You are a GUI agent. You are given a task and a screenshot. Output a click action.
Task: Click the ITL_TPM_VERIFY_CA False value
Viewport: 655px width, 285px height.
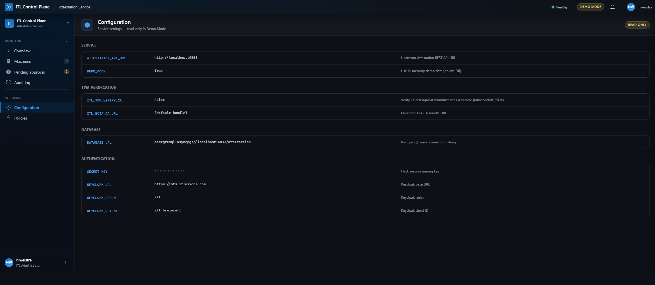click(159, 100)
